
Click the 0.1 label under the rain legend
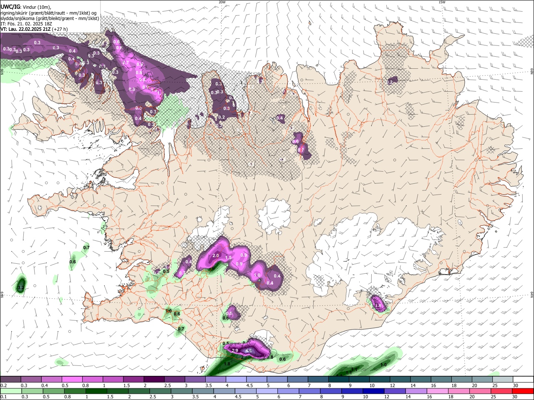pos(4,397)
